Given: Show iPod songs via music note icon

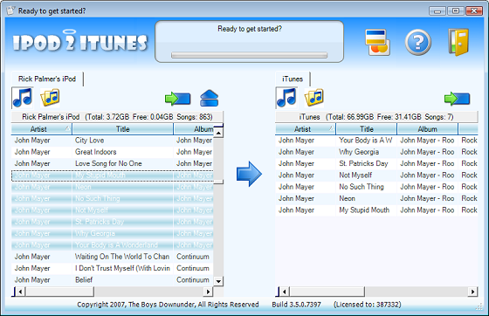Looking at the screenshot, I should point(23,98).
